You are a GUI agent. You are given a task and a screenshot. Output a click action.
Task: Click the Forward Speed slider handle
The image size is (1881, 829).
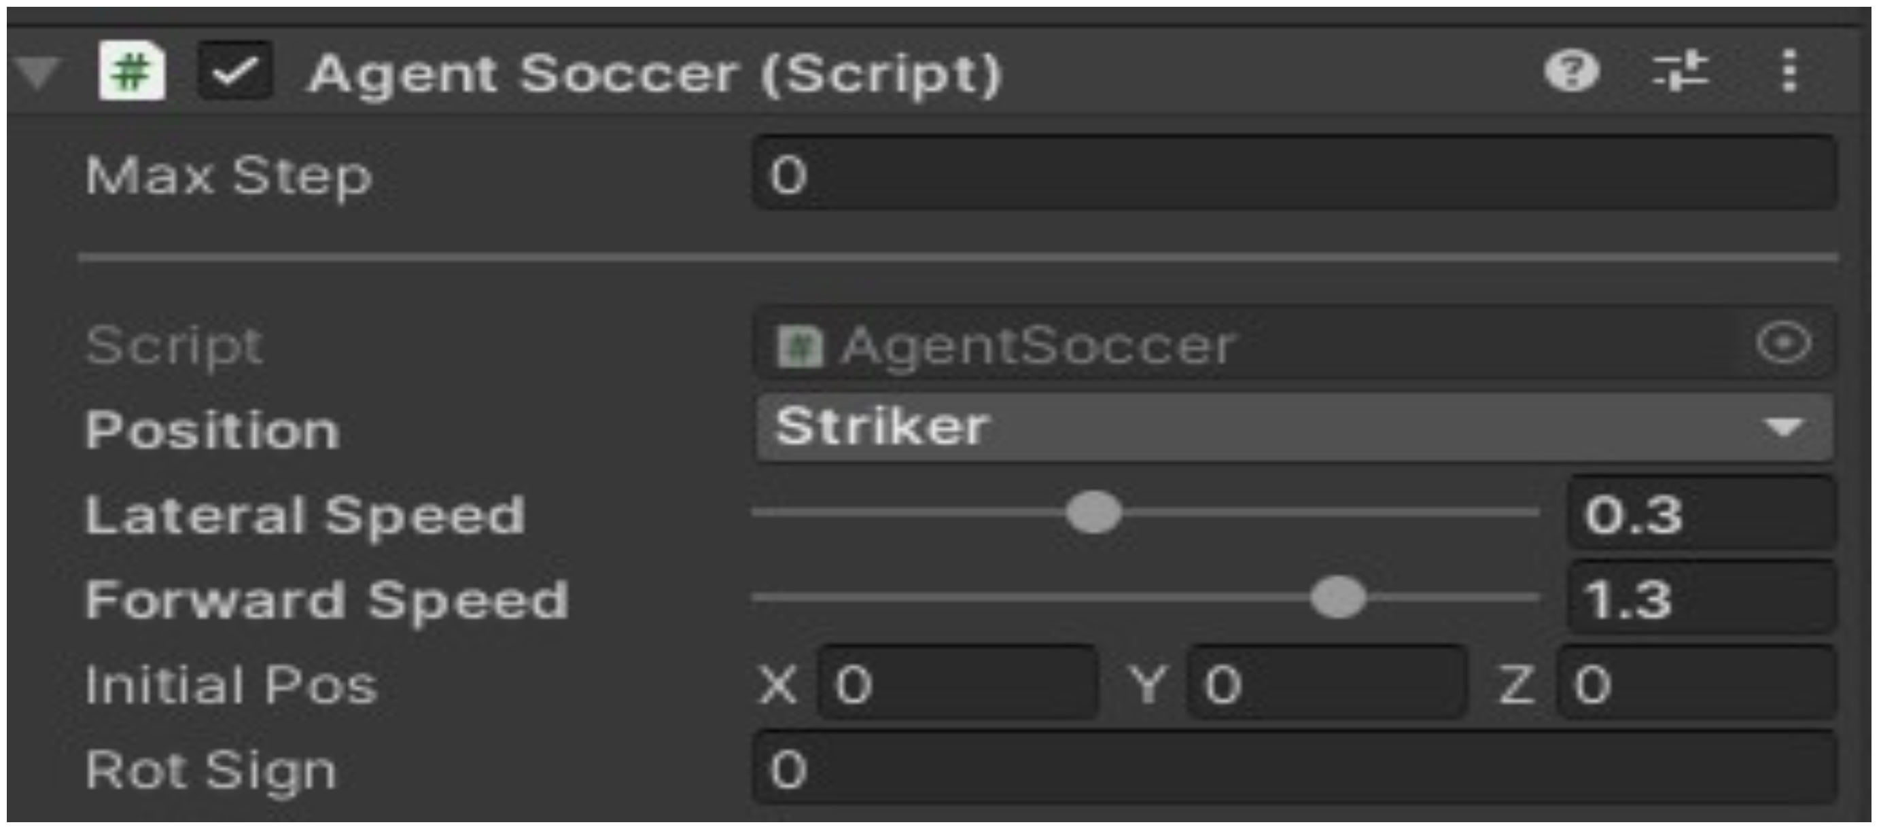tap(1338, 597)
